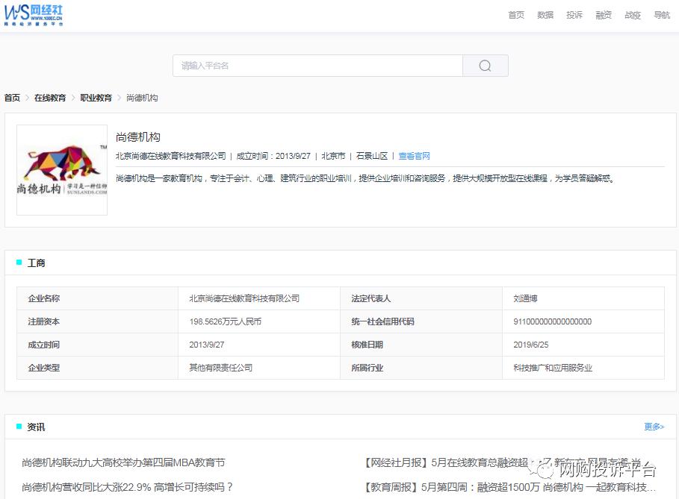
Task: Open the 首页 item in top navigation
Action: tap(515, 14)
